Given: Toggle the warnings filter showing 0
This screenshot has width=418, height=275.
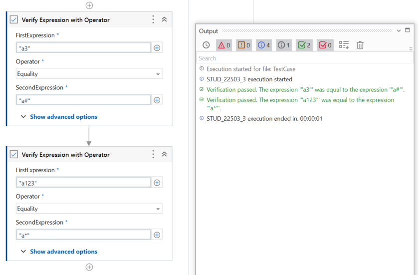Looking at the screenshot, I should [244, 45].
